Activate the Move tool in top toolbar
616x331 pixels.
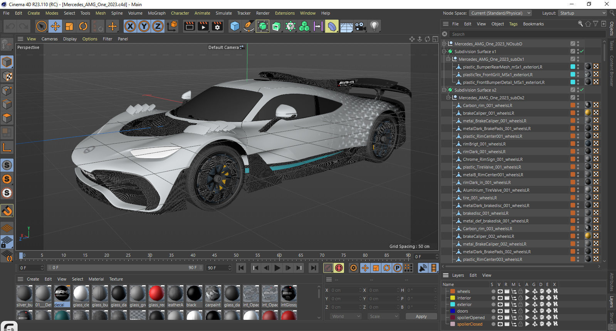55,26
